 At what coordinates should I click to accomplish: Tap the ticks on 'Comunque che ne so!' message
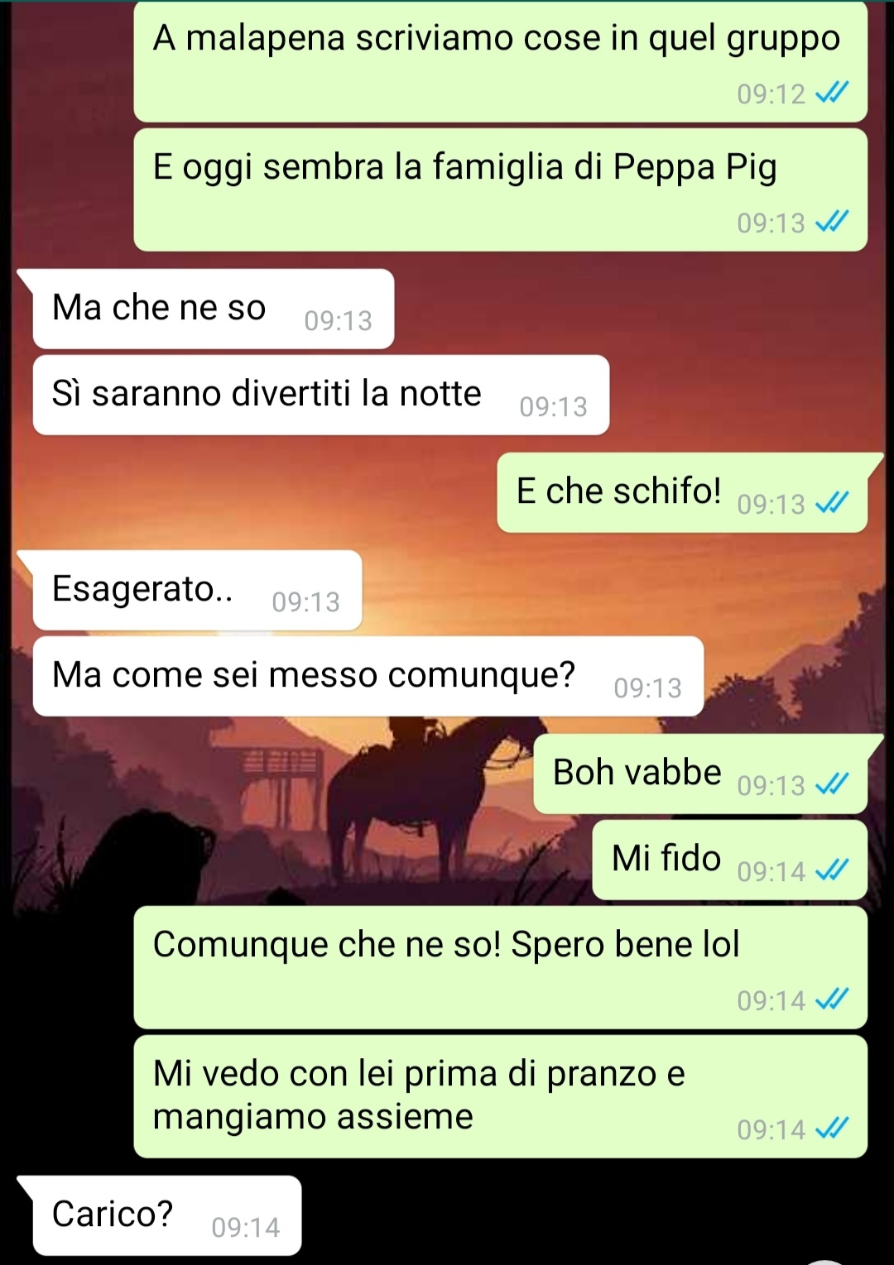[x=831, y=999]
